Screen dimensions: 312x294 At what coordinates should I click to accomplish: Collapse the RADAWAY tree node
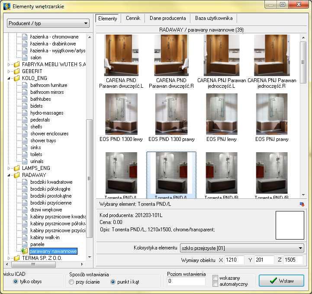[x=9, y=175]
